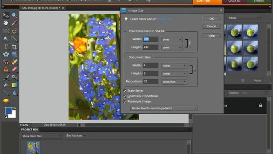Open document Height inches dropdown
This screenshot has height=154, width=273.
174,74
